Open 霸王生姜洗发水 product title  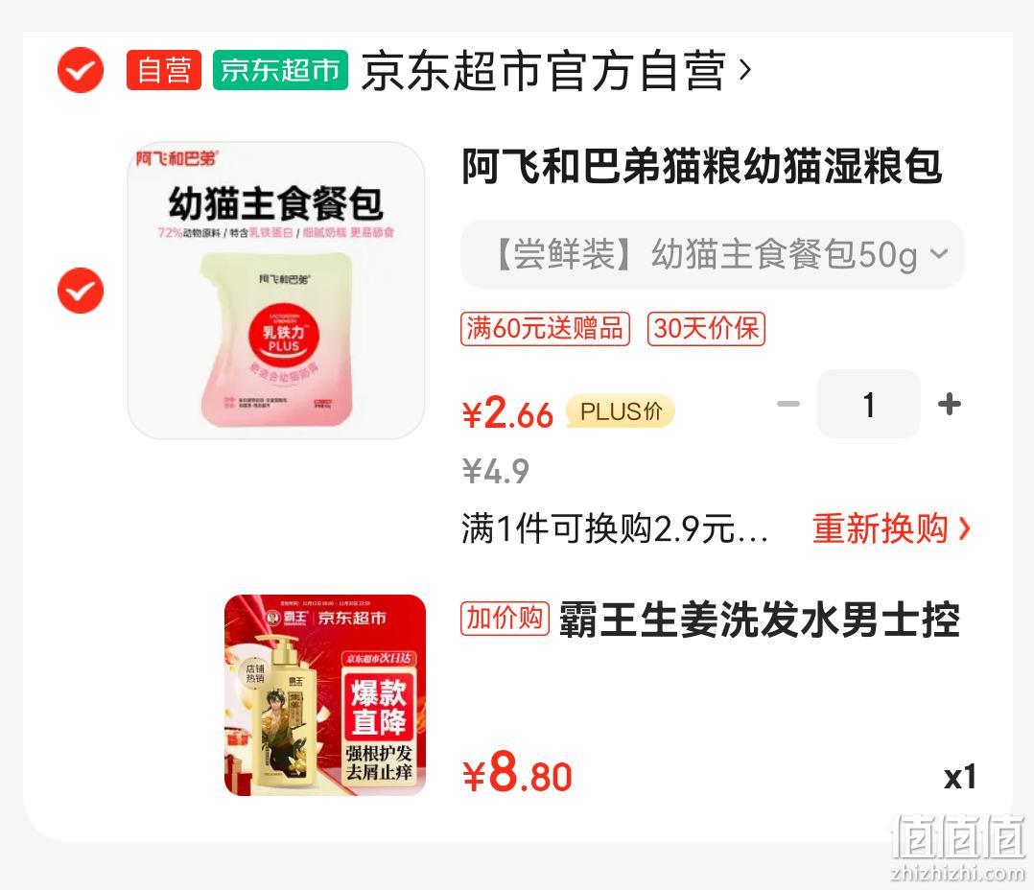(759, 620)
